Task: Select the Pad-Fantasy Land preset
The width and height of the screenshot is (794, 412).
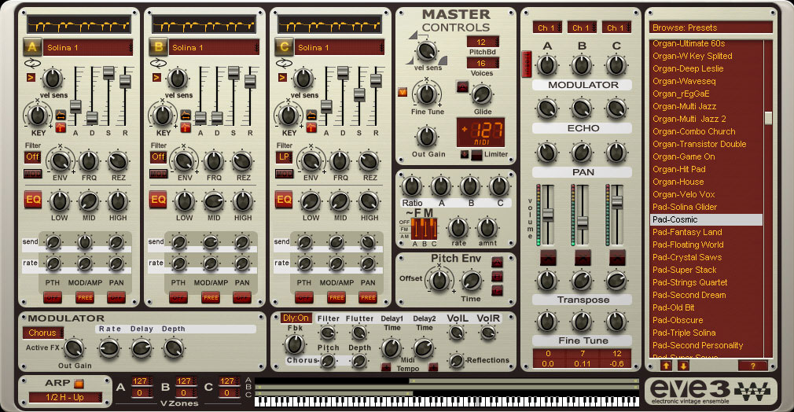Action: (706, 232)
